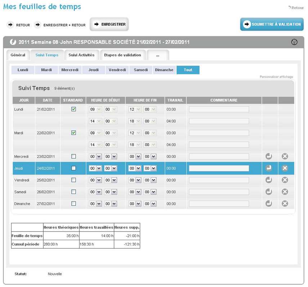Delete the Samedi row with X icon
The height and width of the screenshot is (287, 308).
click(285, 192)
